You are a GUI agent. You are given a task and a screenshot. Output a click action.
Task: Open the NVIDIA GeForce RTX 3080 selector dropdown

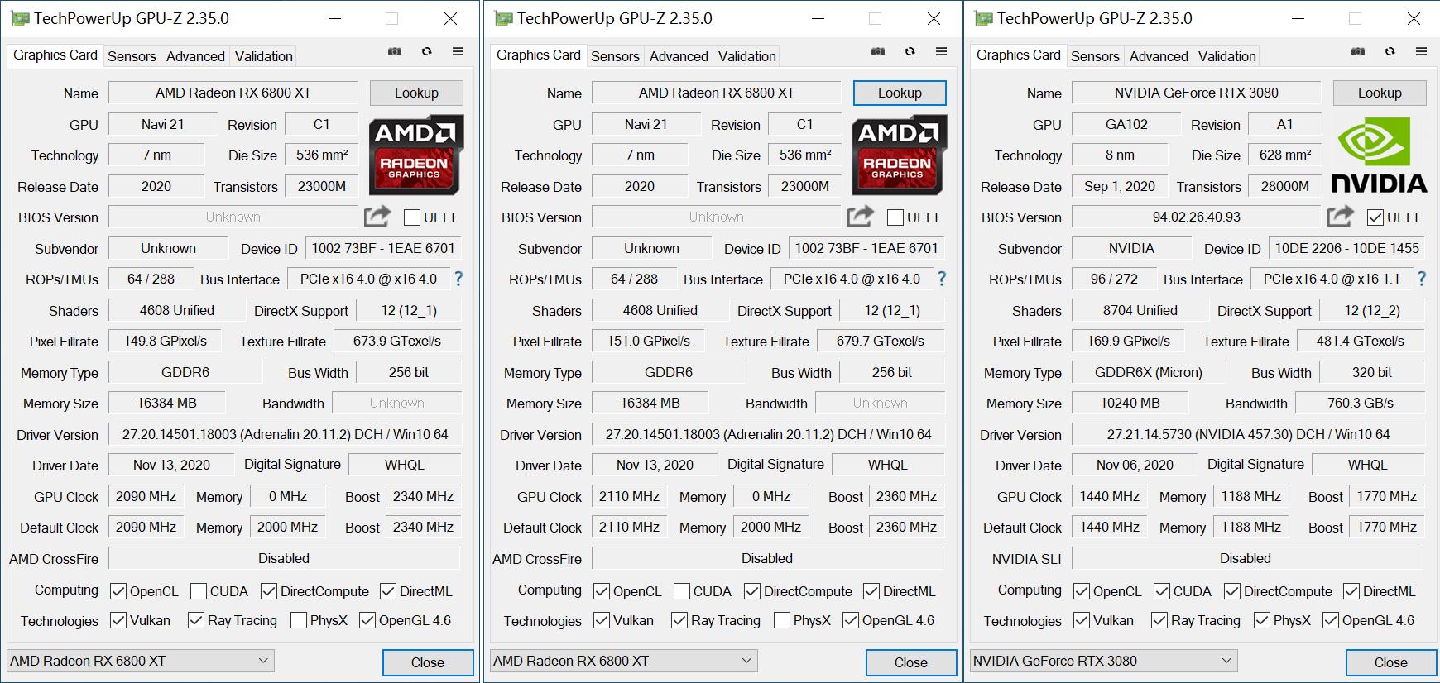tap(1104, 661)
